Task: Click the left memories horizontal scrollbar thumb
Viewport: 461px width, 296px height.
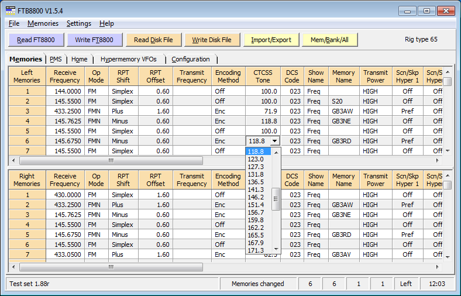Action: 111,160
